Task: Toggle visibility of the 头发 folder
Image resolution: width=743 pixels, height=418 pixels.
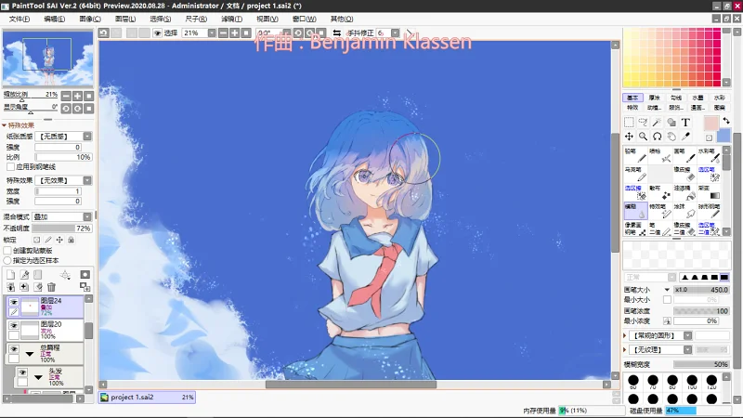Action: (22, 372)
